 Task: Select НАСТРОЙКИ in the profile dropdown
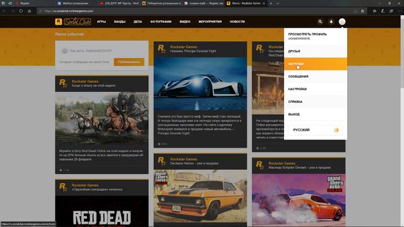(x=316, y=89)
